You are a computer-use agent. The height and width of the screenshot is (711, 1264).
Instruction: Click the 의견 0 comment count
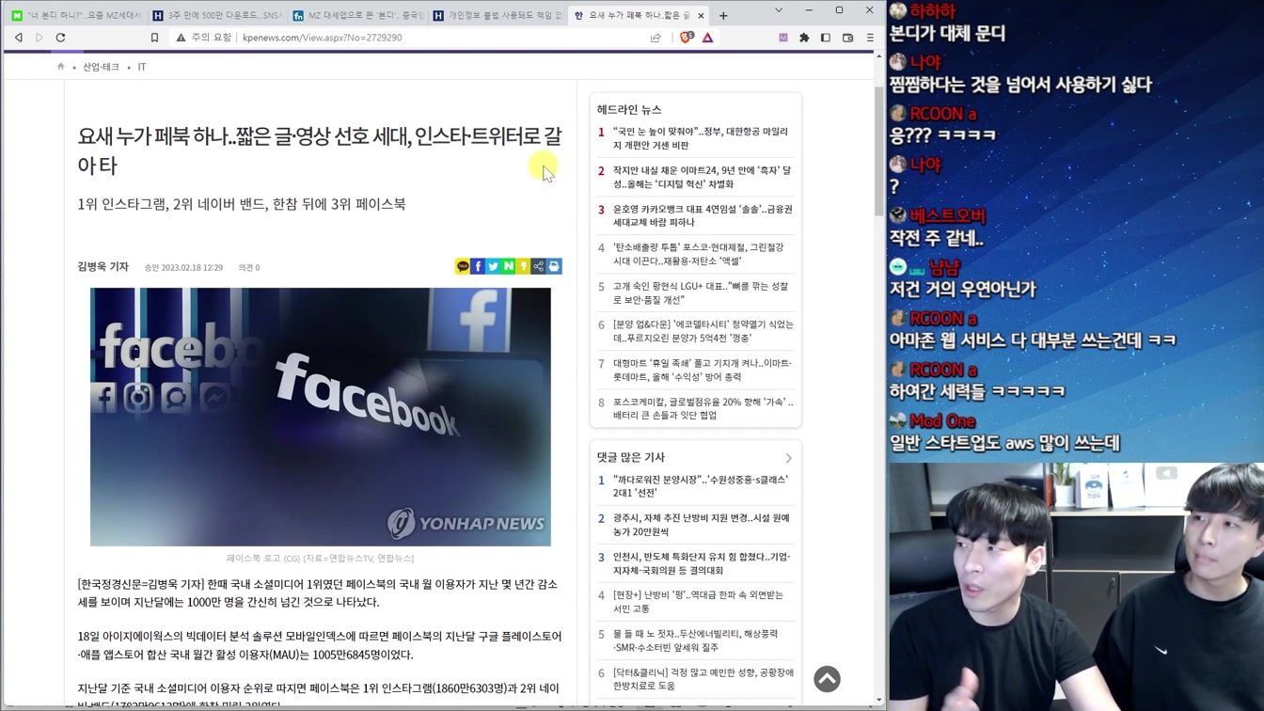point(249,268)
